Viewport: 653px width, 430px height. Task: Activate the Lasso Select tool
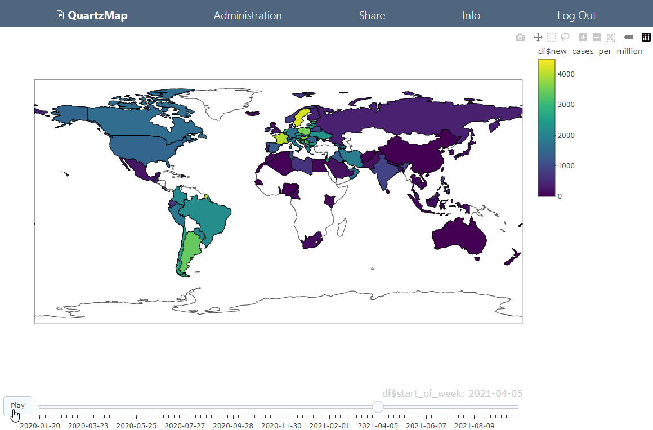pos(565,38)
